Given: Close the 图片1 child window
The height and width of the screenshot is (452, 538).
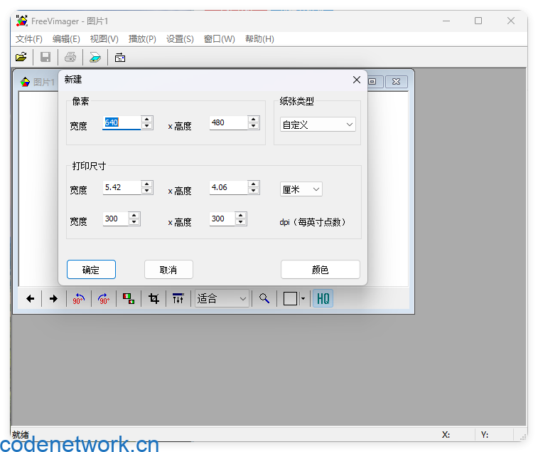Looking at the screenshot, I should point(397,81).
